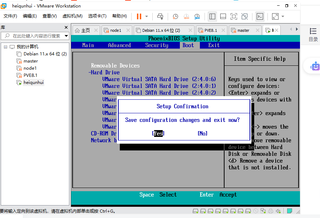Toggle the console view icon
Image resolution: width=320 pixels, height=218 pixels.
point(260,16)
